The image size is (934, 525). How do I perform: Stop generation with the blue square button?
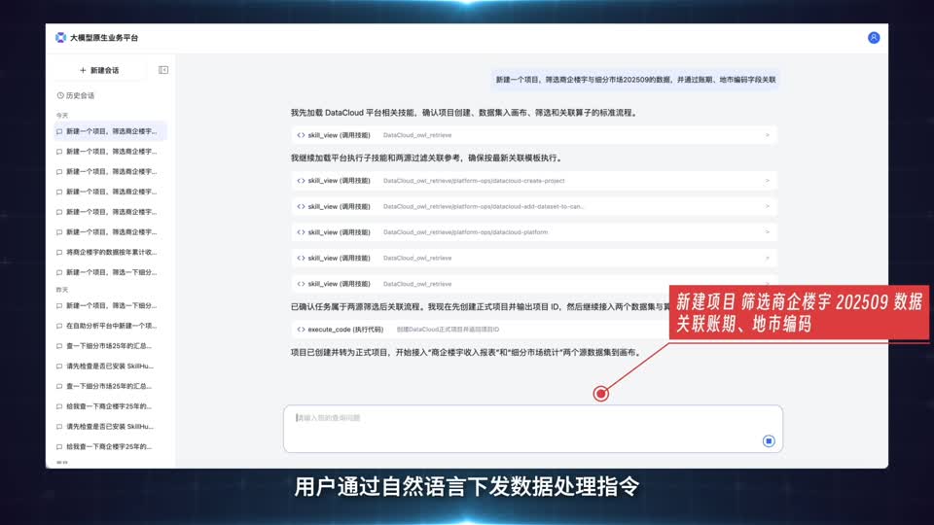(x=769, y=441)
